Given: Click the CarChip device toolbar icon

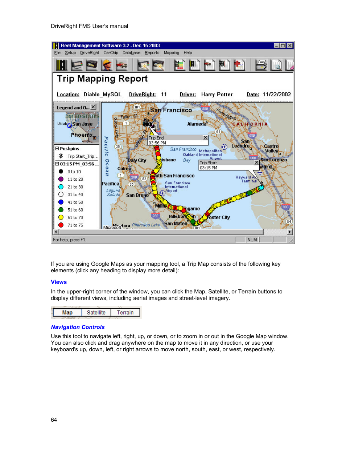Looking at the screenshot, I should [x=92, y=65].
